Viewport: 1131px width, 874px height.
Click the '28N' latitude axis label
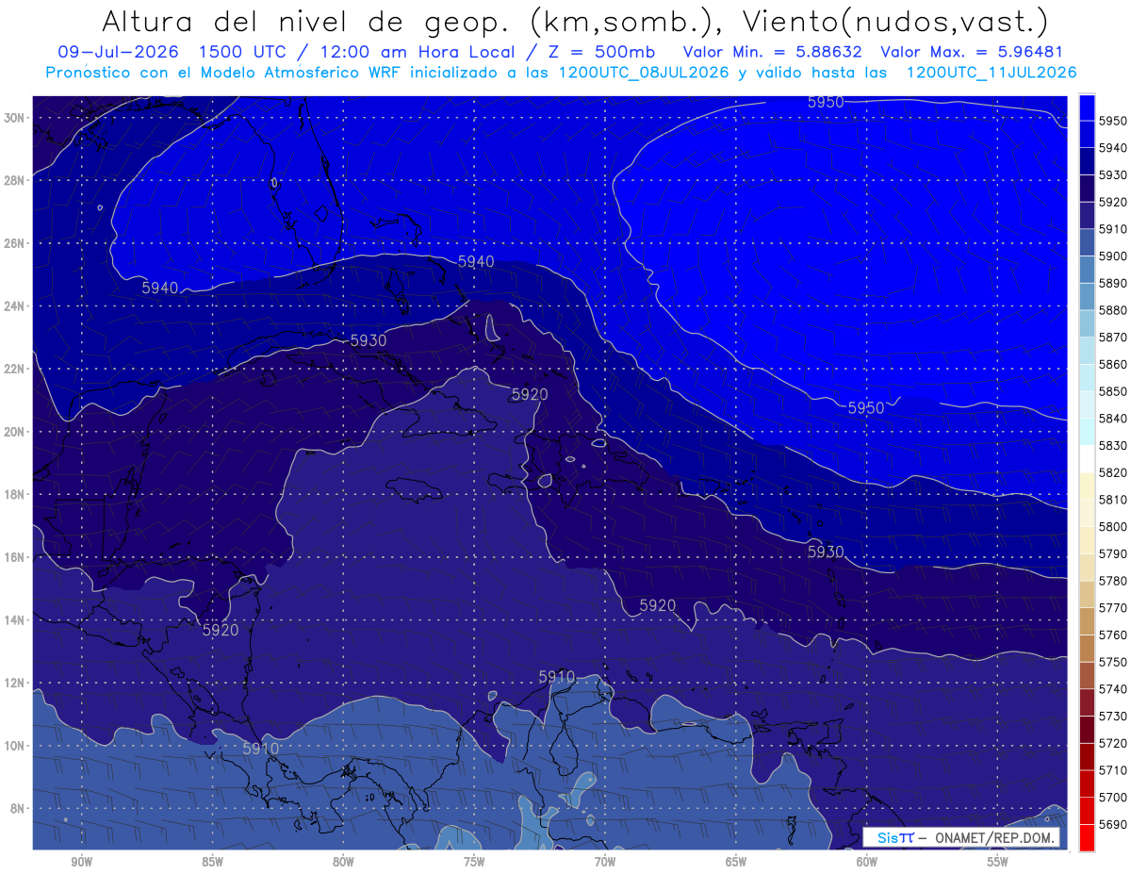[13, 180]
